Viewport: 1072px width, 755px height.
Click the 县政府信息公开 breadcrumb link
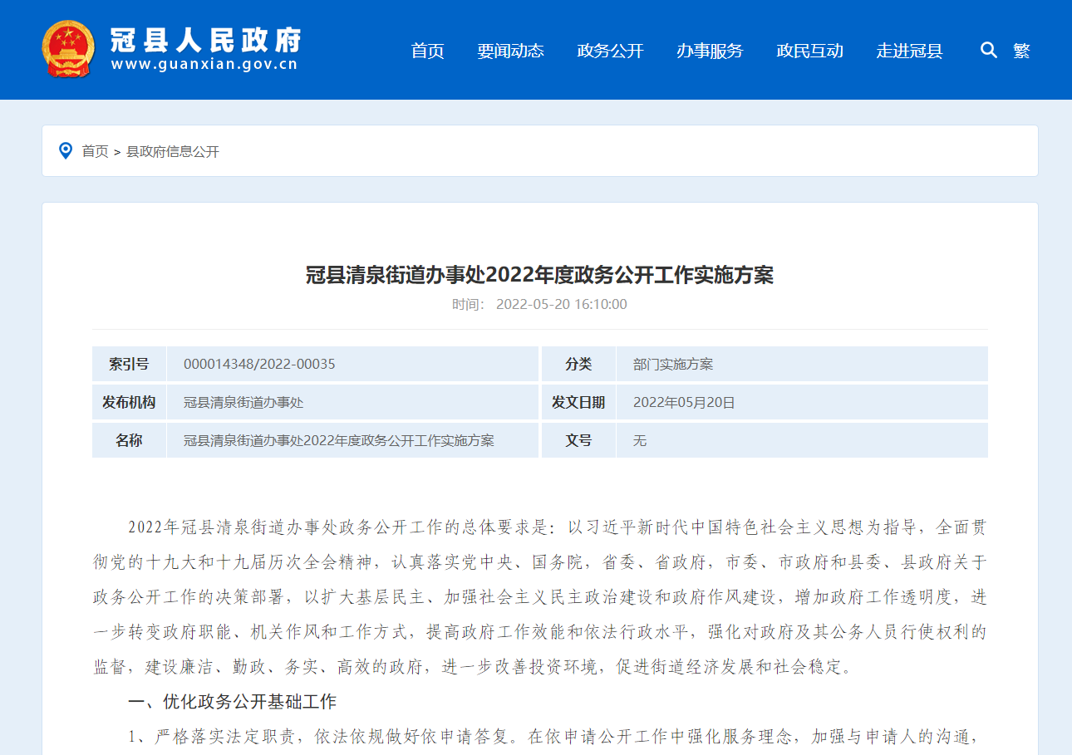click(173, 151)
